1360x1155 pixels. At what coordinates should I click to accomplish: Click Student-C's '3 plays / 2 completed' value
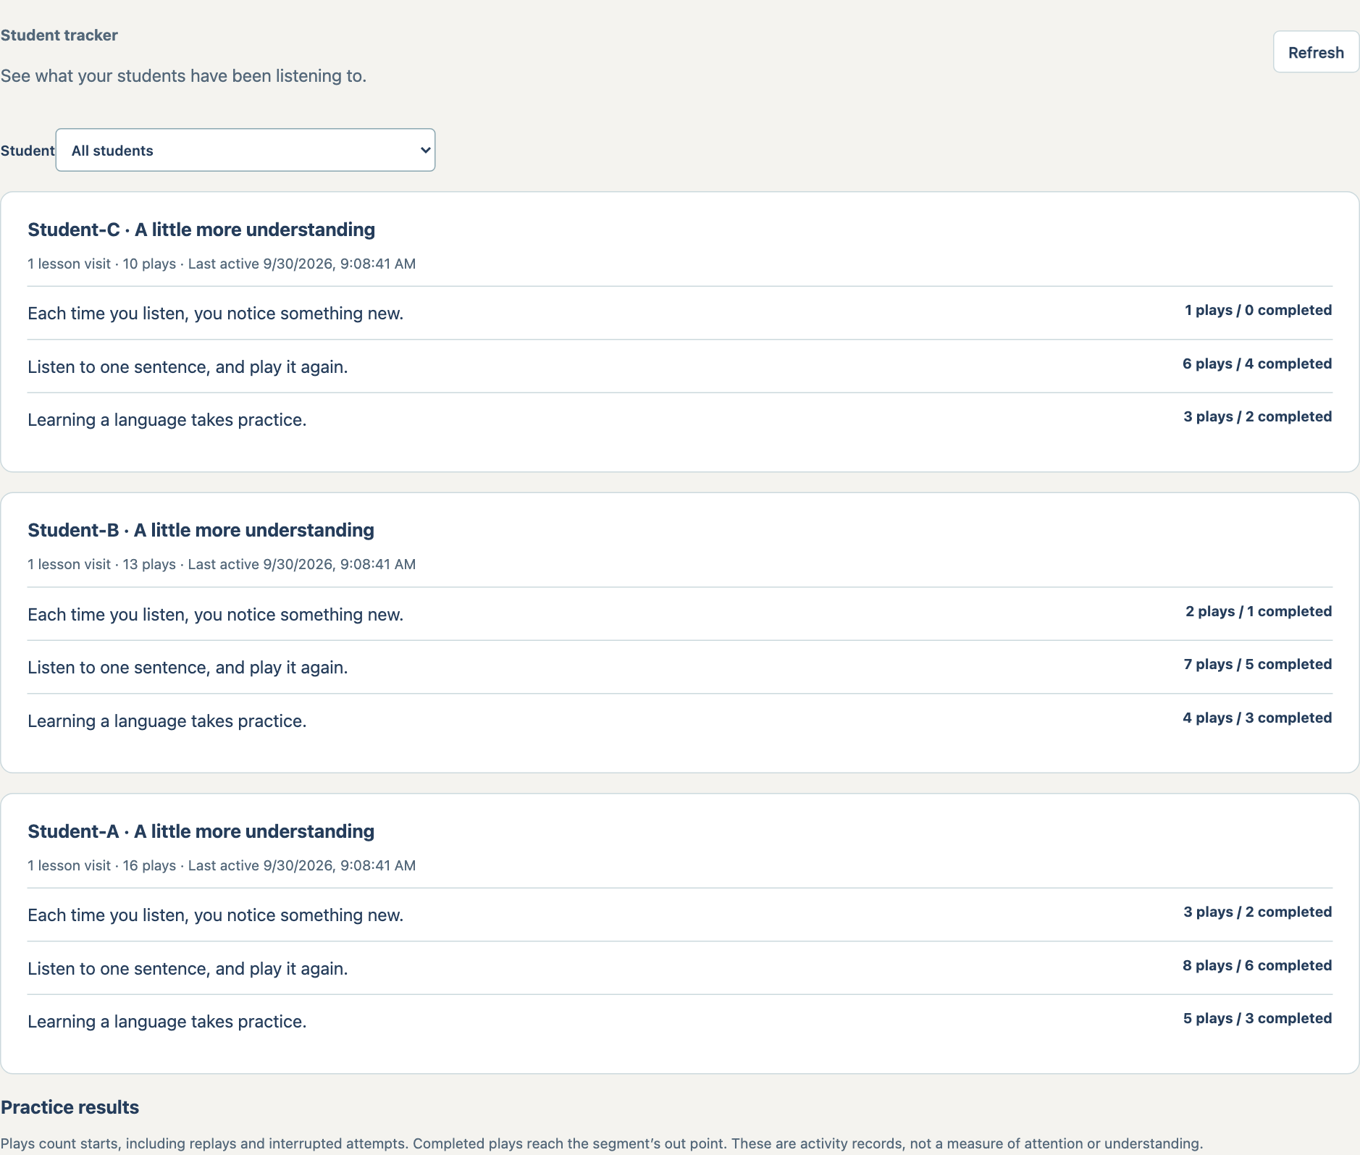pyautogui.click(x=1257, y=416)
